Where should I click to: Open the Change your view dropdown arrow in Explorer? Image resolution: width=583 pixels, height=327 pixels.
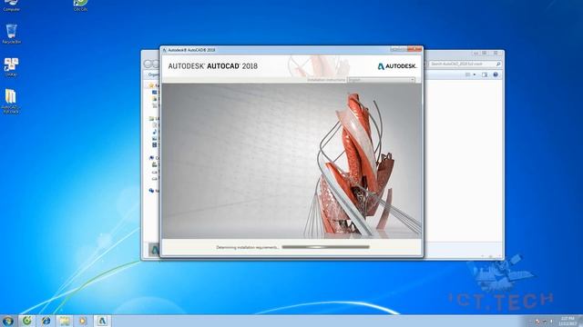coord(475,74)
